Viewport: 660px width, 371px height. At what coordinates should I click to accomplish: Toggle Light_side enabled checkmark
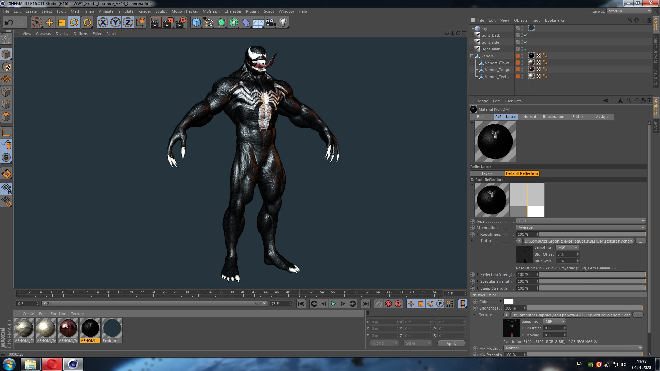tap(525, 42)
